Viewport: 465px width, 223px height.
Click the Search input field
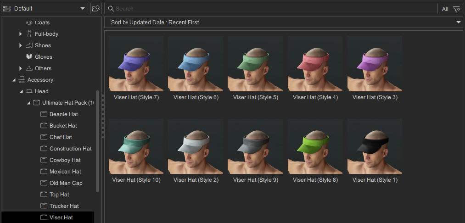[x=271, y=9]
